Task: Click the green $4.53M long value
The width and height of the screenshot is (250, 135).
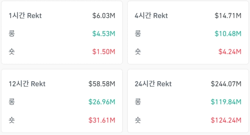Action: pyautogui.click(x=104, y=33)
